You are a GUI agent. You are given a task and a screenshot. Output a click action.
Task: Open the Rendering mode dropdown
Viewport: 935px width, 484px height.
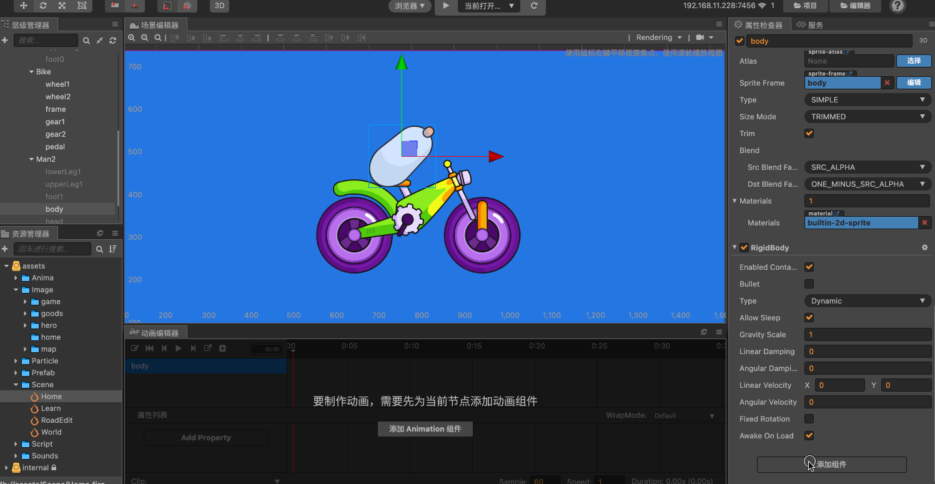(659, 37)
